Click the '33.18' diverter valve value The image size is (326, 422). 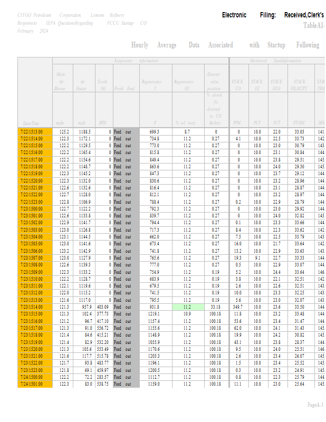pyautogui.click(x=215, y=307)
